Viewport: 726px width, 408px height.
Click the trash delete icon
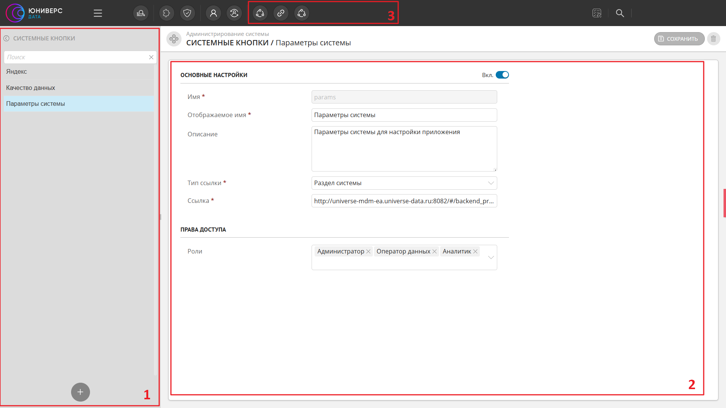pos(714,39)
